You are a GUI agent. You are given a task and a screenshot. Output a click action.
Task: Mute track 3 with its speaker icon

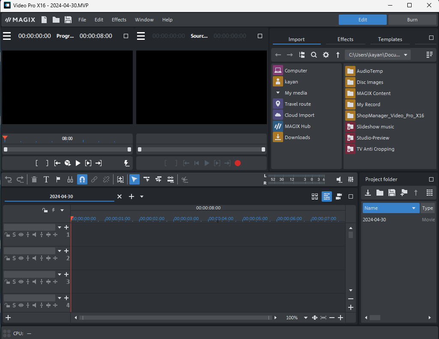(34, 282)
